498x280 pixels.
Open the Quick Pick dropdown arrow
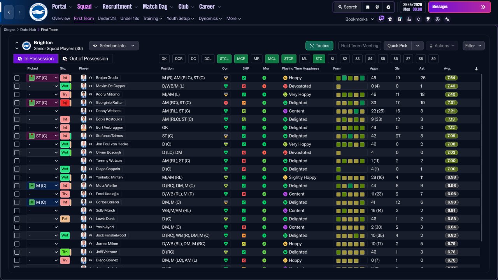(417, 46)
